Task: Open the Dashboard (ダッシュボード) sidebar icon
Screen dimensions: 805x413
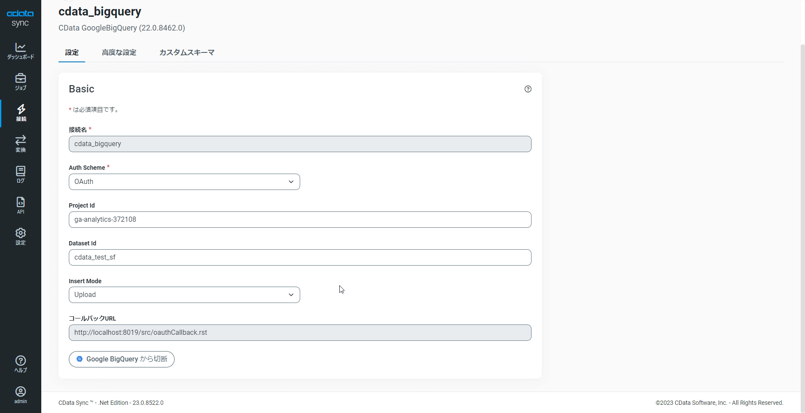Action: tap(21, 51)
